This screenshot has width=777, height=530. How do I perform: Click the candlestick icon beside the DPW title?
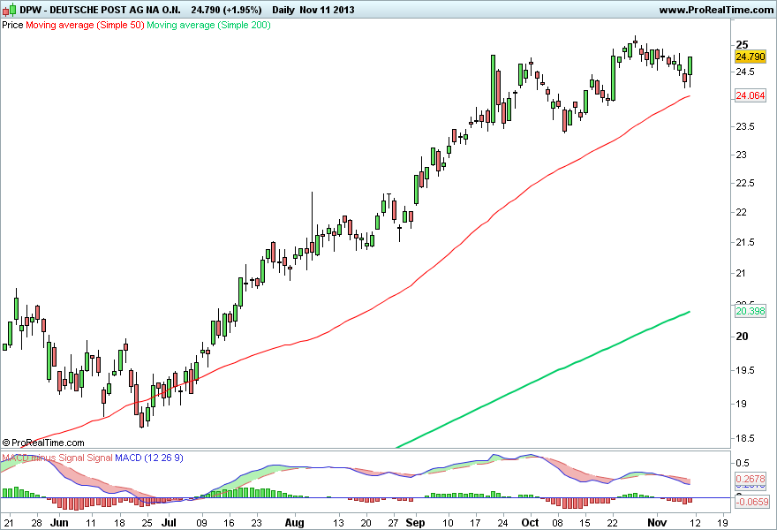pos(10,10)
